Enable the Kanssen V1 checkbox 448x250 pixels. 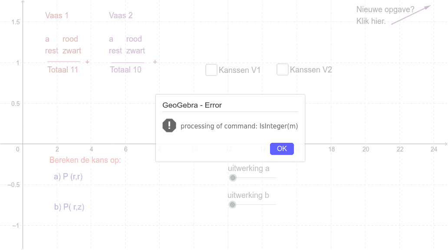click(211, 70)
